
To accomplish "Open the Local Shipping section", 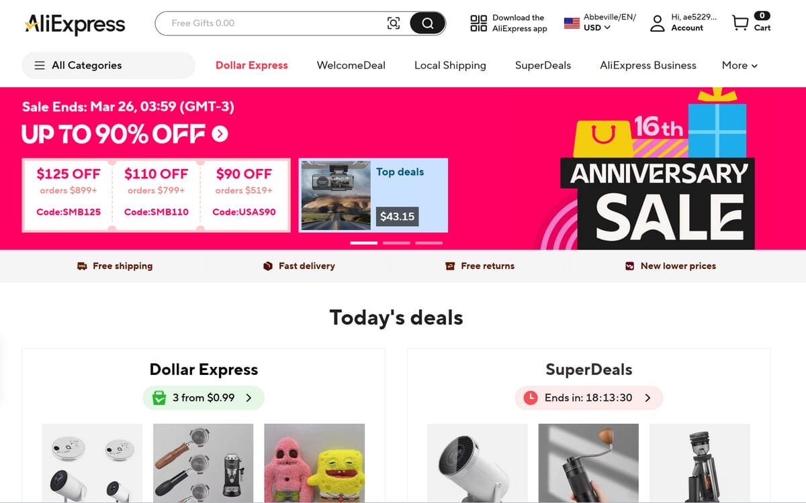I will tap(450, 65).
